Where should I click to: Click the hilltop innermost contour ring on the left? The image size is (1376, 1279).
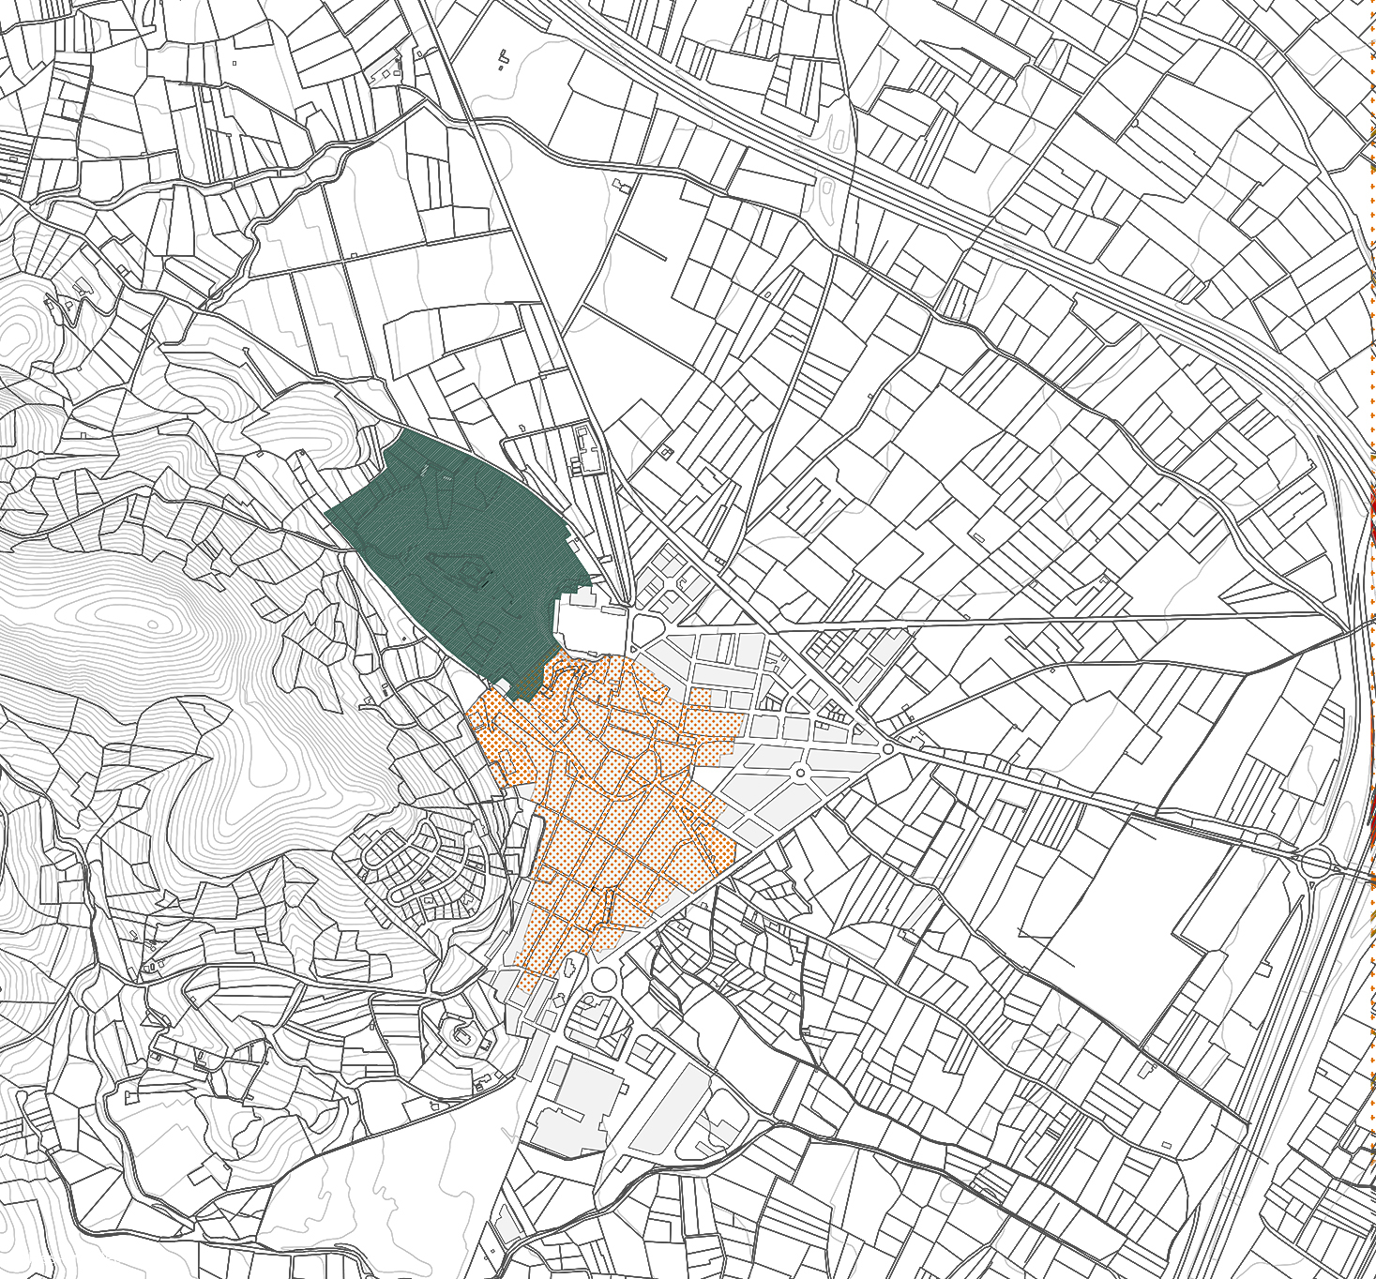coord(150,624)
